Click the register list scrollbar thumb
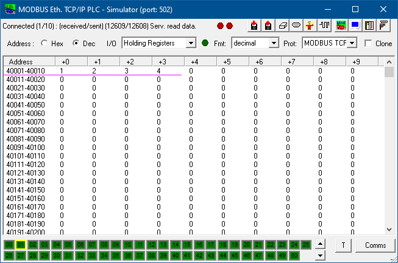The image size is (398, 263). (389, 72)
